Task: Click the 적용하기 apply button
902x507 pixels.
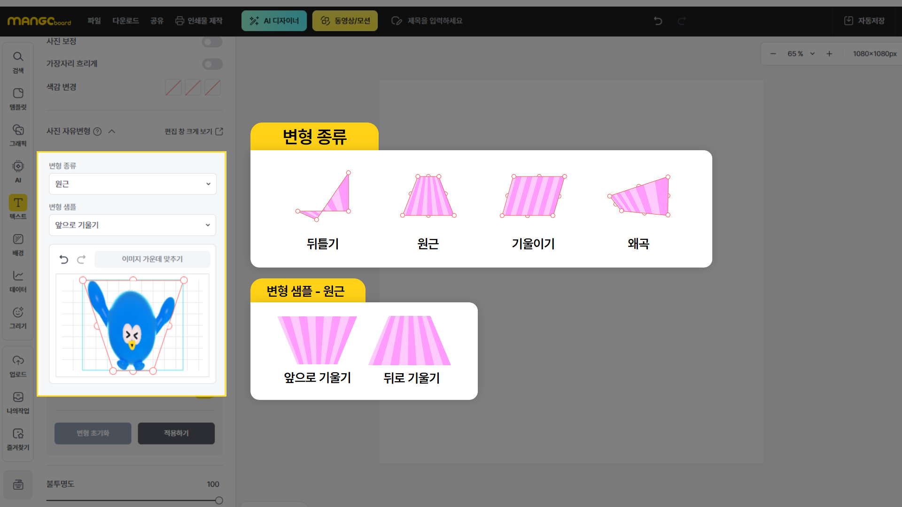Action: coord(176,433)
